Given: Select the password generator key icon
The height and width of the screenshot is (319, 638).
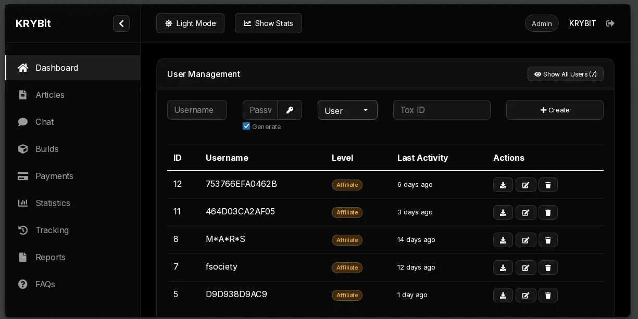Looking at the screenshot, I should click(x=290, y=110).
